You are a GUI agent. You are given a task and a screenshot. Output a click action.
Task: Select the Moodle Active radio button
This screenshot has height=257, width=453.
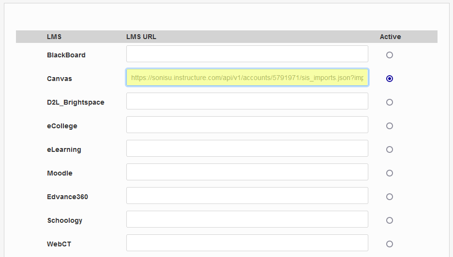390,173
